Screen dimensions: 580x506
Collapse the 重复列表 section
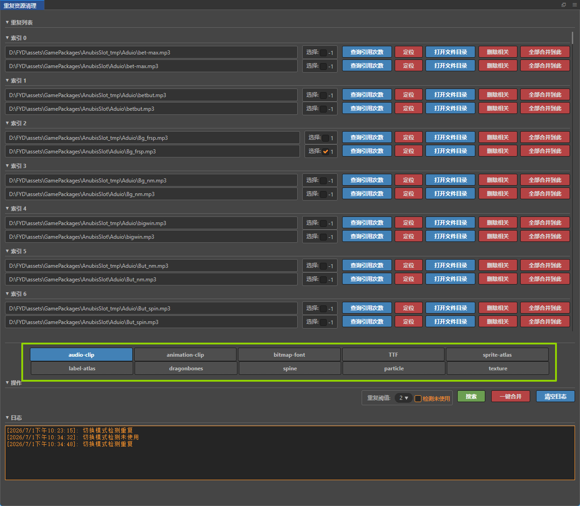7,22
